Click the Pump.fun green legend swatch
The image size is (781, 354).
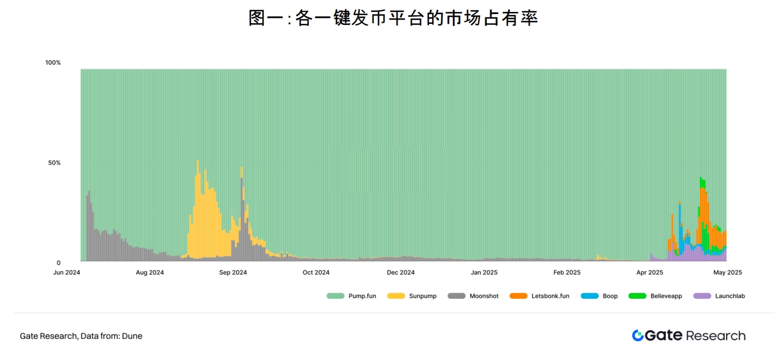click(336, 296)
